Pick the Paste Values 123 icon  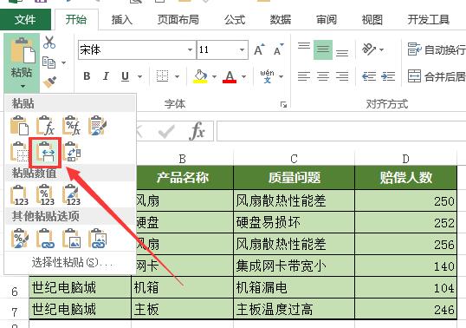(20, 195)
